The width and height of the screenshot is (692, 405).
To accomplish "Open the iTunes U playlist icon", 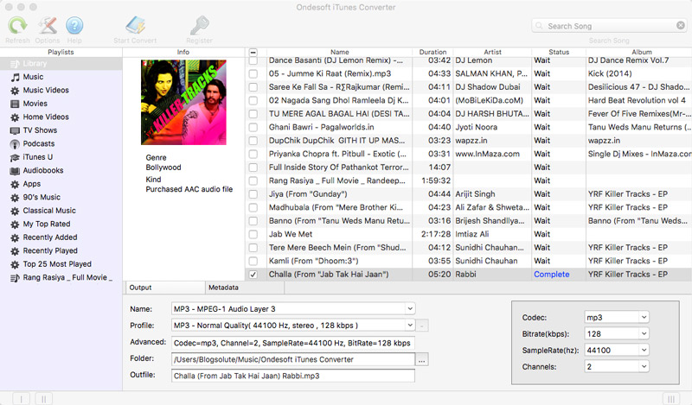I will 15,157.
